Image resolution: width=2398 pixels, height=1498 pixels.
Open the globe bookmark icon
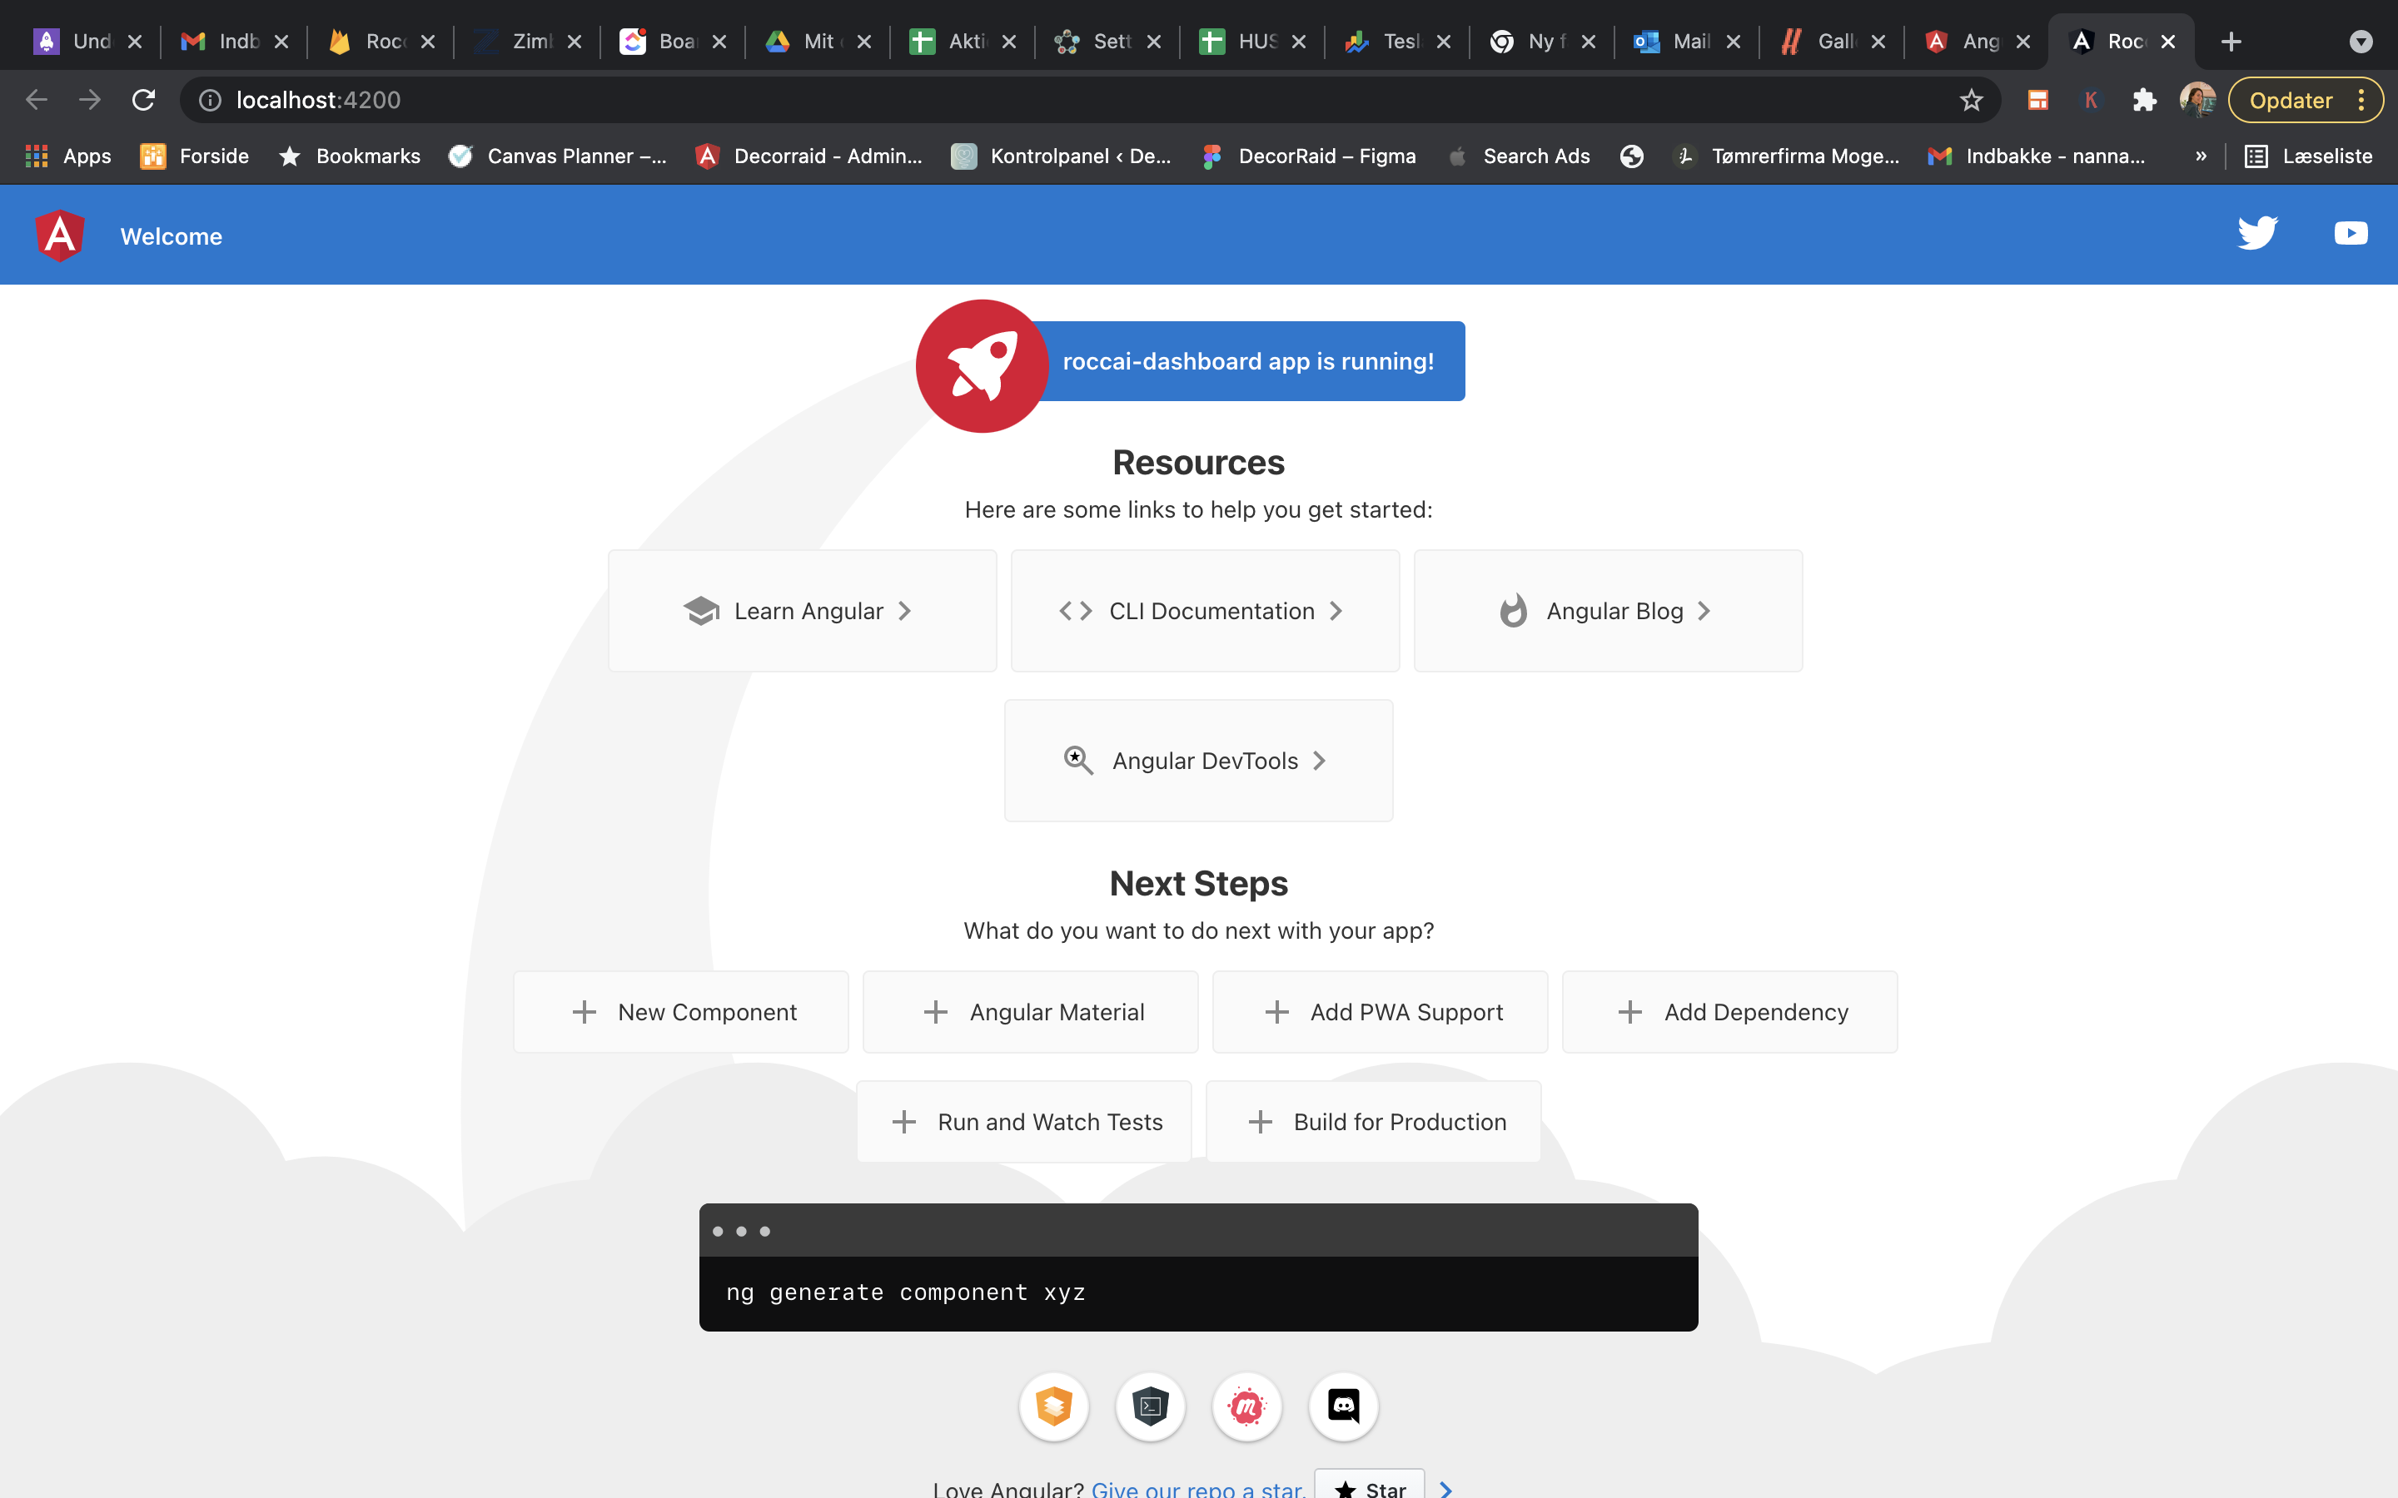1631,156
